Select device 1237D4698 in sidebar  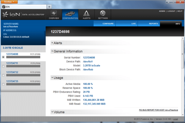point(12,54)
